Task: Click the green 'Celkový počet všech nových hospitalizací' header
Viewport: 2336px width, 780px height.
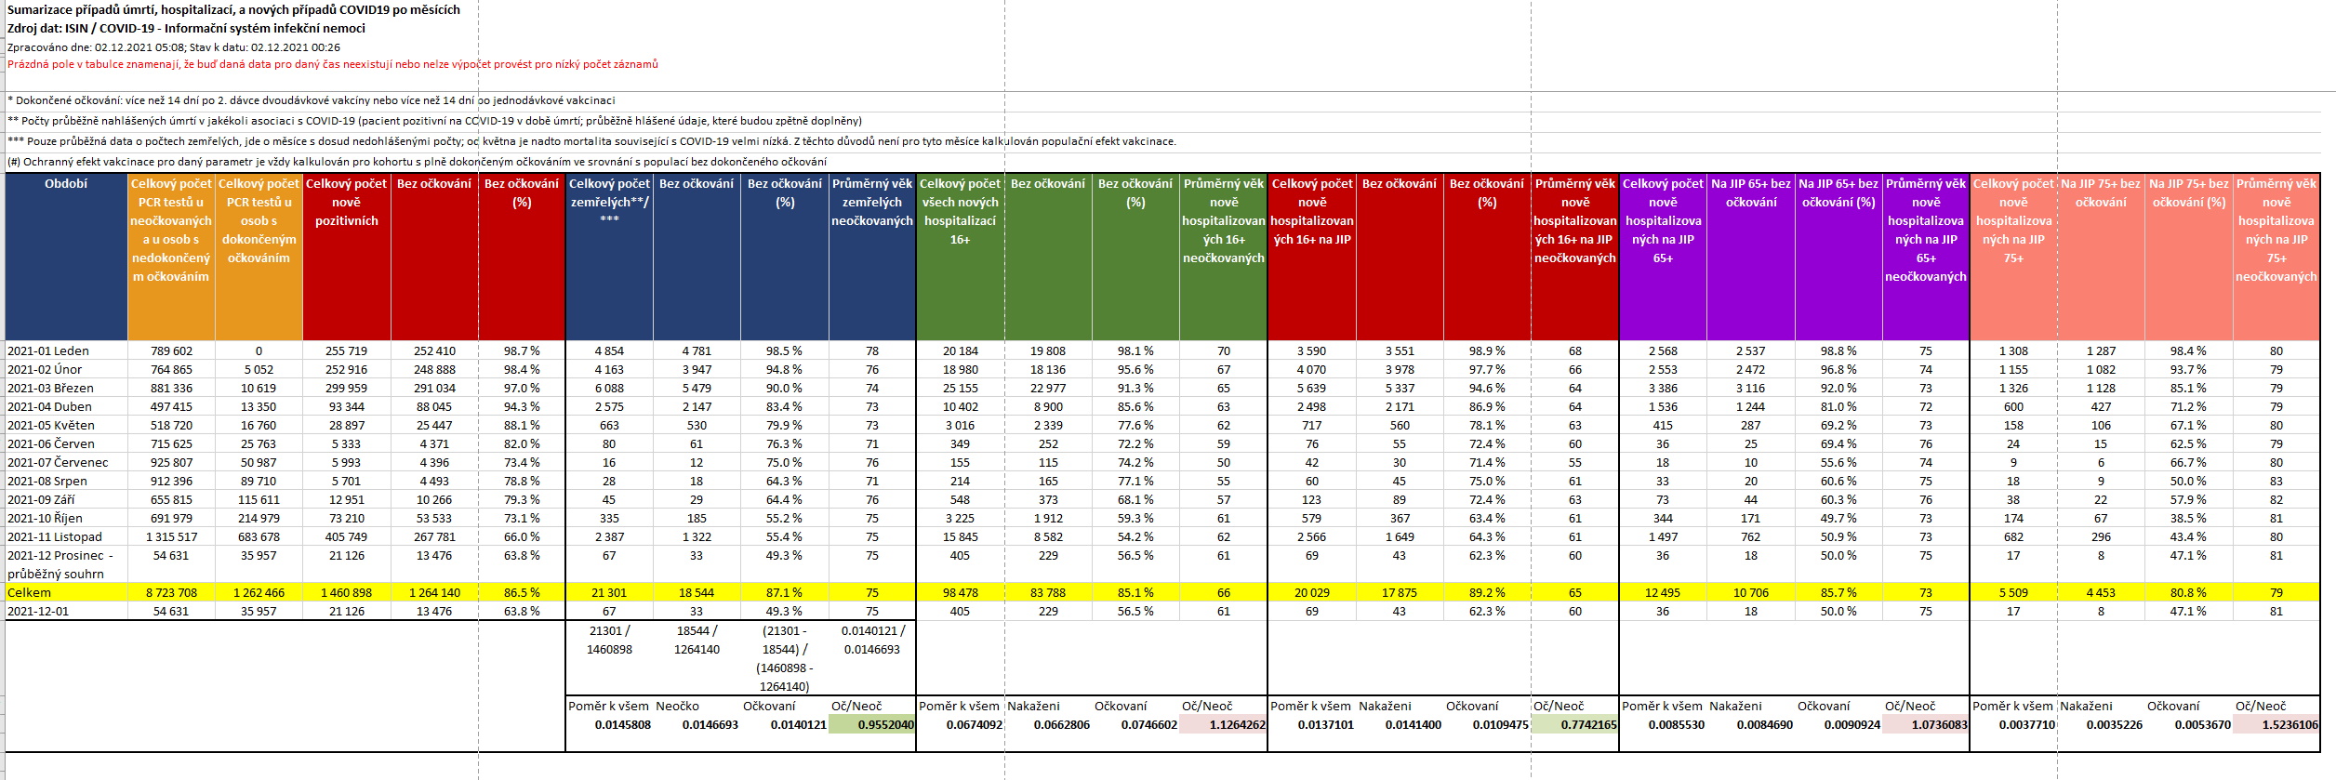Action: (x=960, y=212)
